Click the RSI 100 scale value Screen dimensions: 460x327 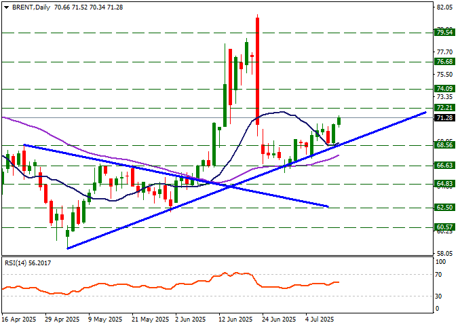[440, 262]
